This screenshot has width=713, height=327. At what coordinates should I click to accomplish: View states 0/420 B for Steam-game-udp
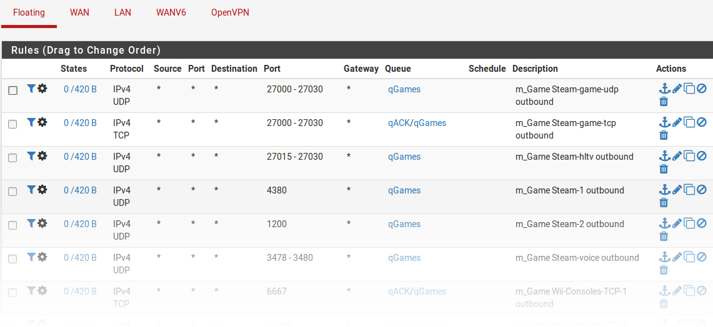point(80,89)
